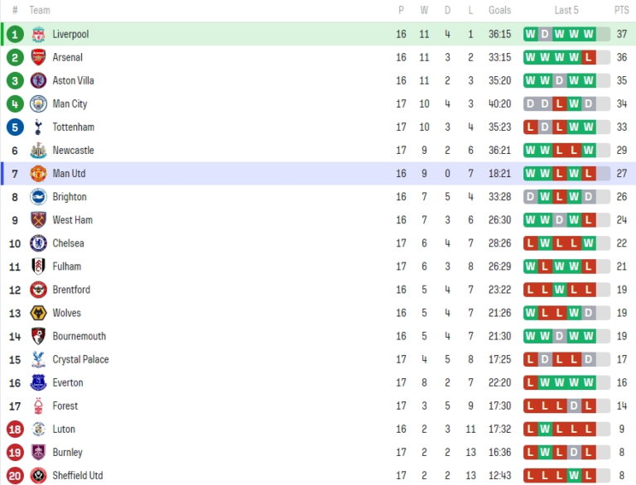Select the Sheffield Utd team name
This screenshot has height=485, width=636.
click(x=78, y=475)
